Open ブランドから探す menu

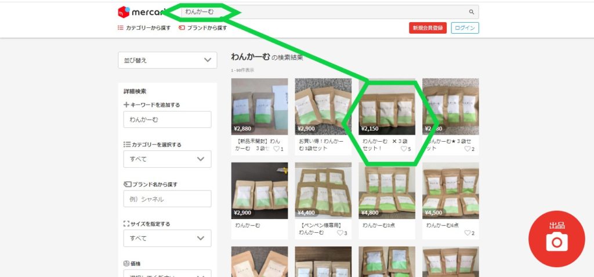tap(202, 28)
